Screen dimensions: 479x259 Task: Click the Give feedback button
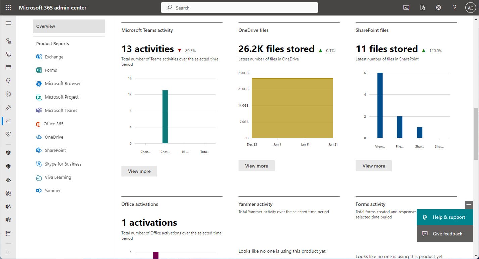445,234
